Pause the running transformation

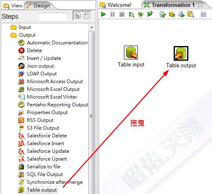pos(113,14)
